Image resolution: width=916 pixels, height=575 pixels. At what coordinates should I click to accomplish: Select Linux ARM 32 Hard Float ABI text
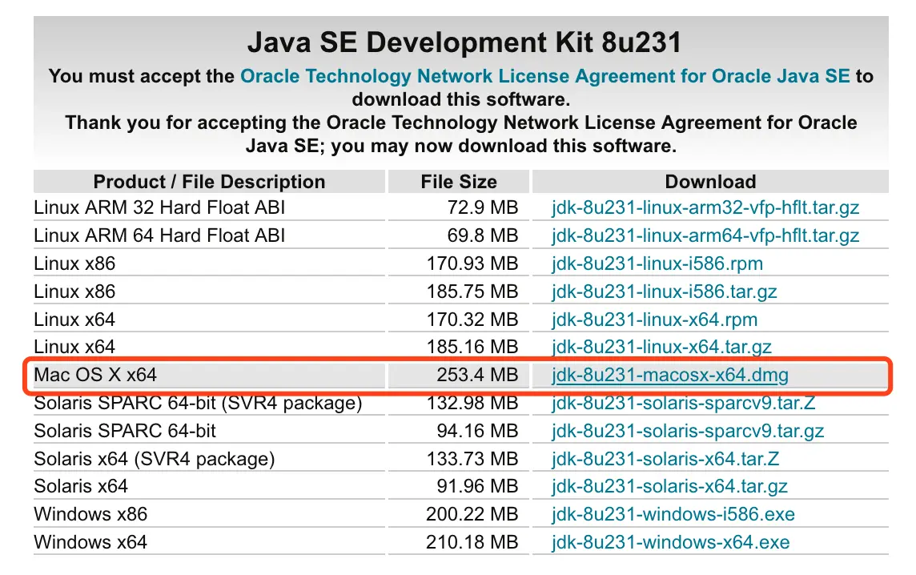point(159,207)
